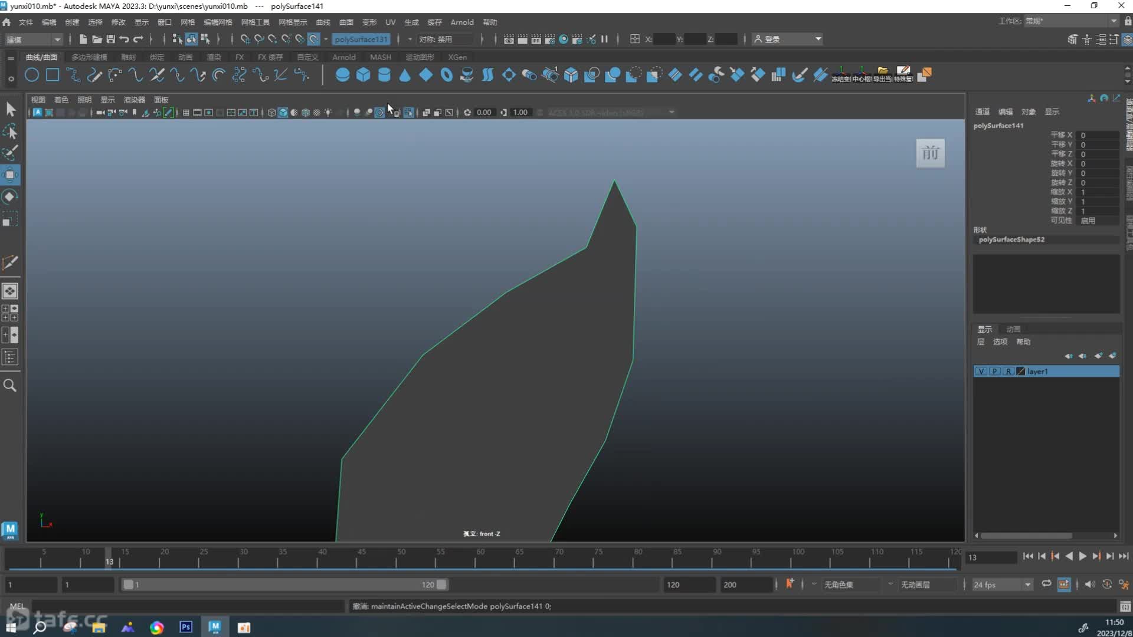Click the IPR render icon
Viewport: 1133px width, 637px height.
536,39
